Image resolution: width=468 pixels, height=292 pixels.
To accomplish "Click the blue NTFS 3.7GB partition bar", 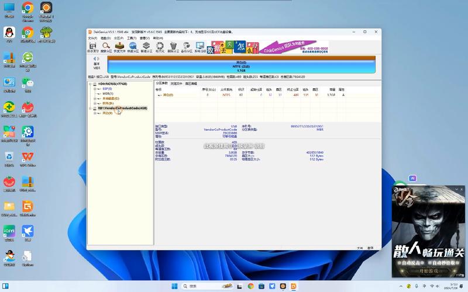I will pos(241,66).
